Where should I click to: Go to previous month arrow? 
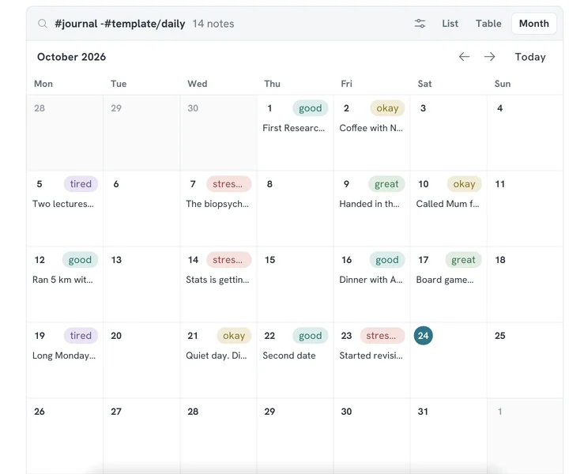(464, 57)
